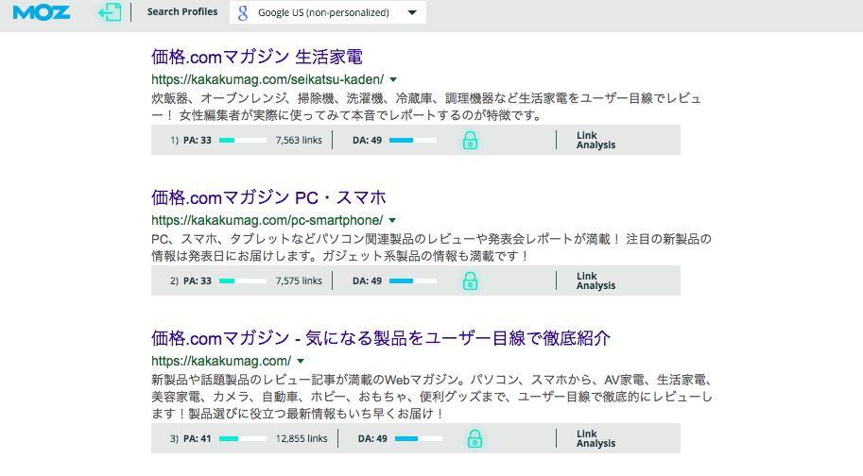This screenshot has width=863, height=476.
Task: Click the kakakumag.com/seikatsu-kaden/ URL
Action: [268, 79]
